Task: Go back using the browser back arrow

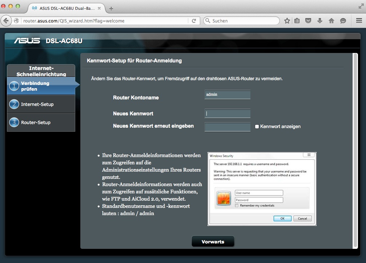Action: pyautogui.click(x=6, y=21)
